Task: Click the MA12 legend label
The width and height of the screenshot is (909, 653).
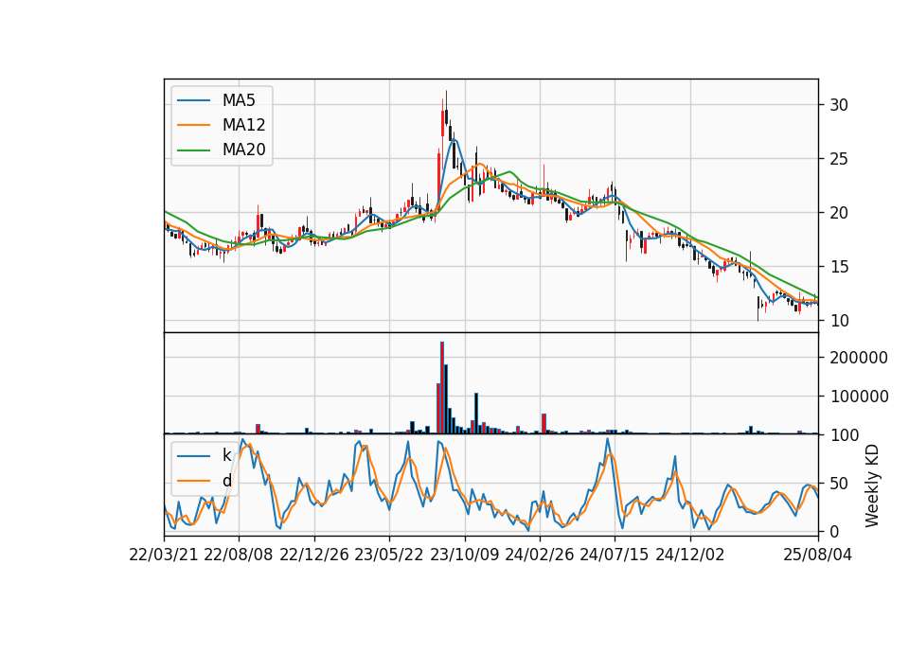Action: pos(243,125)
